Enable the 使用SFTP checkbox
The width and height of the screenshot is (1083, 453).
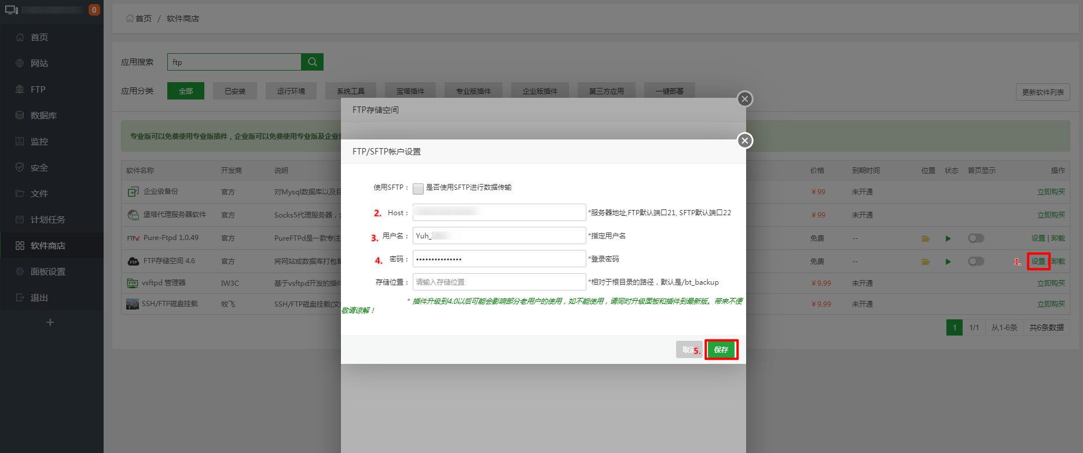[x=418, y=189]
